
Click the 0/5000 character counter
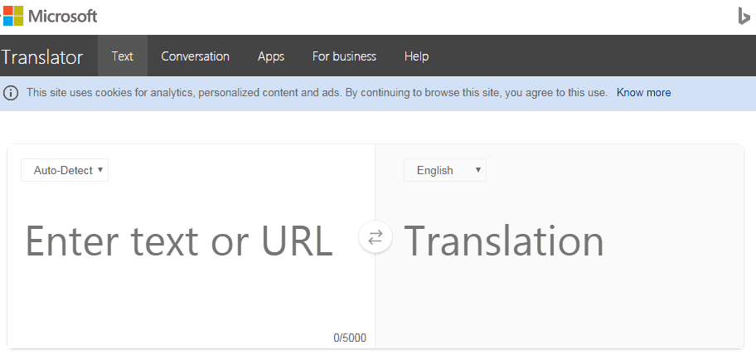350,338
